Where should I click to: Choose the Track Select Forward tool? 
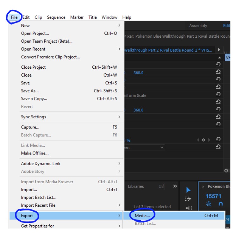(188, 199)
